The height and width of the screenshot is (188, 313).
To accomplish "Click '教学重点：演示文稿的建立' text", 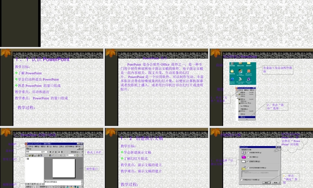I will [141, 165].
